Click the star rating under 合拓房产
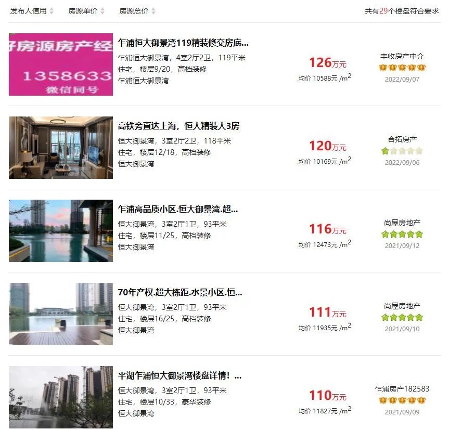Viewport: 449px width, 430px height. (402, 151)
